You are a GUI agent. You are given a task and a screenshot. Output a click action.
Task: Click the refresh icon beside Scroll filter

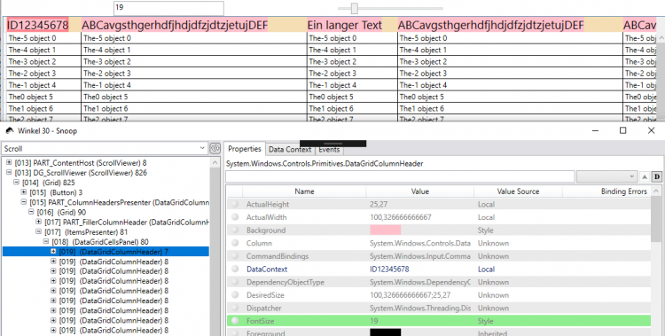[215, 148]
